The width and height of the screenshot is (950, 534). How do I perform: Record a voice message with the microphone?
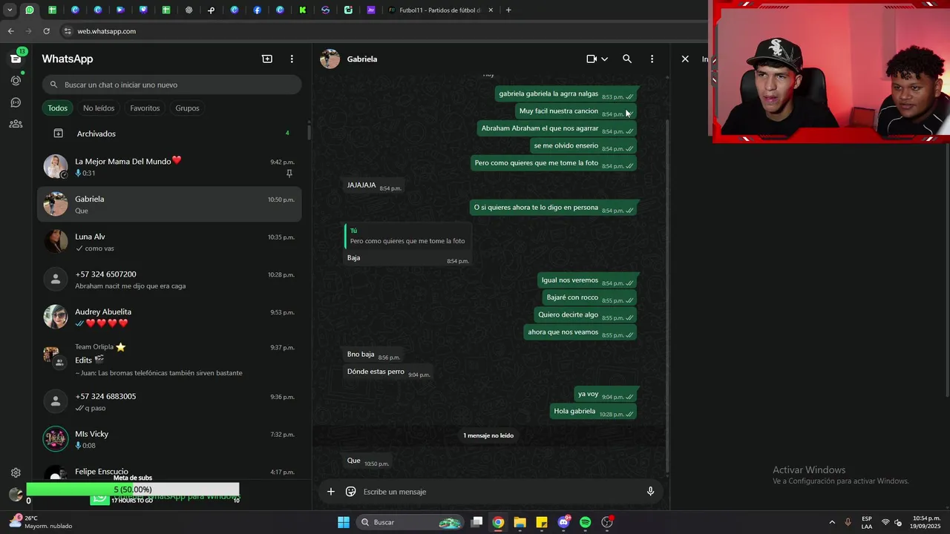click(x=650, y=491)
